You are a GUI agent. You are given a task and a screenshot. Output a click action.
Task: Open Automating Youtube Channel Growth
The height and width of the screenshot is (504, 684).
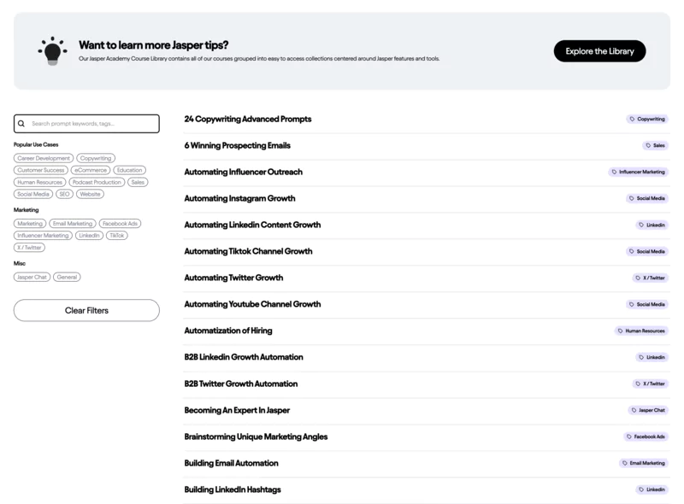pyautogui.click(x=252, y=304)
